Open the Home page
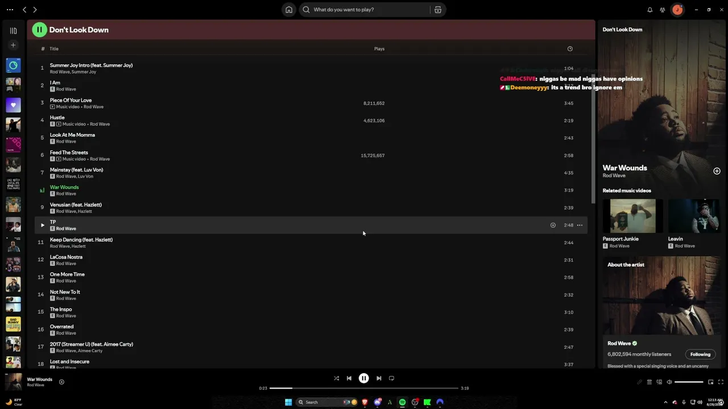 click(x=289, y=10)
